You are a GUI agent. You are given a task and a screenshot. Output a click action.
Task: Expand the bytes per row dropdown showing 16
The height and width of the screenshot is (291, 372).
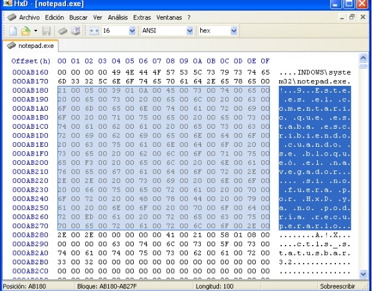pyautogui.click(x=132, y=31)
